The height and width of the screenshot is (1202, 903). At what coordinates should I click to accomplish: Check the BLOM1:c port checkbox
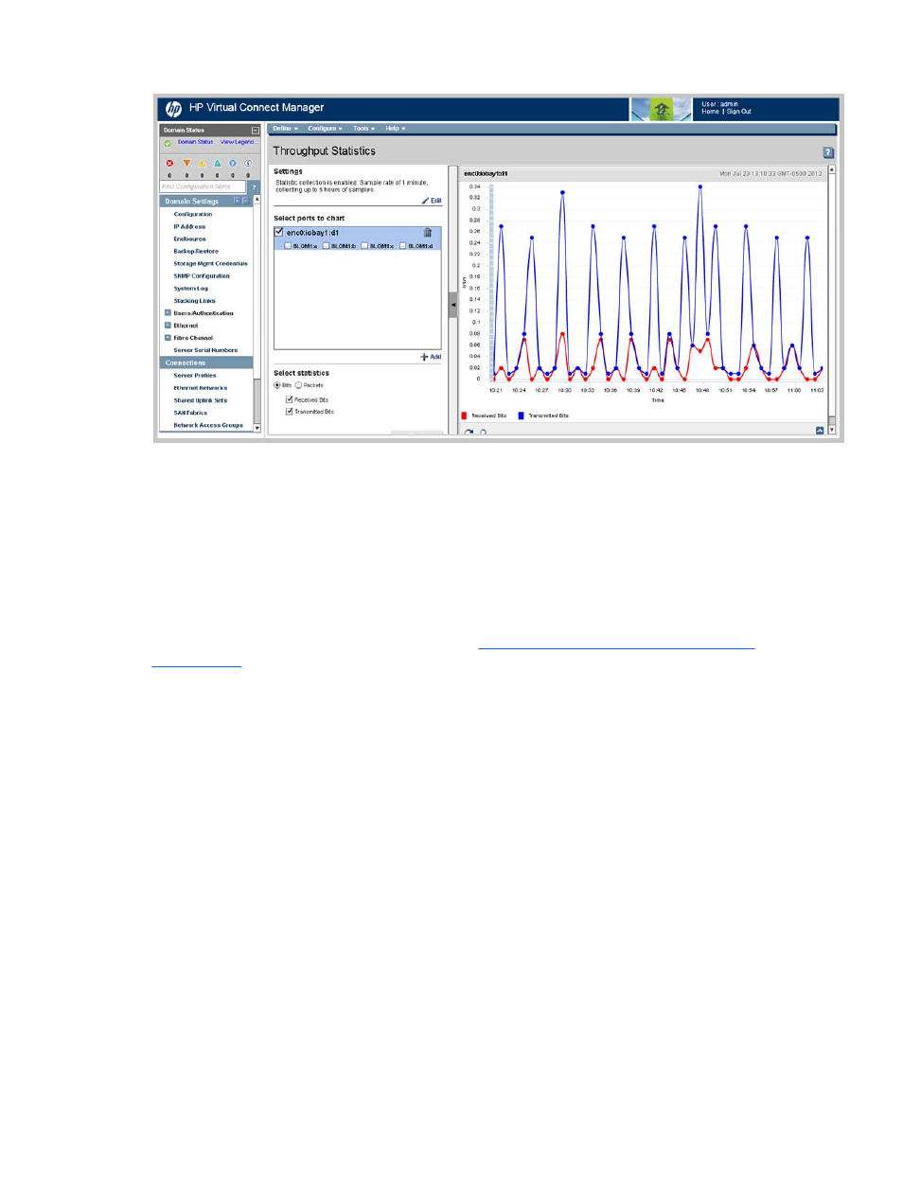(x=364, y=246)
